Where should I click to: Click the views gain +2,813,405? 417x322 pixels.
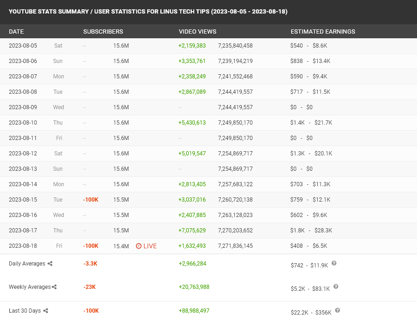pos(192,184)
